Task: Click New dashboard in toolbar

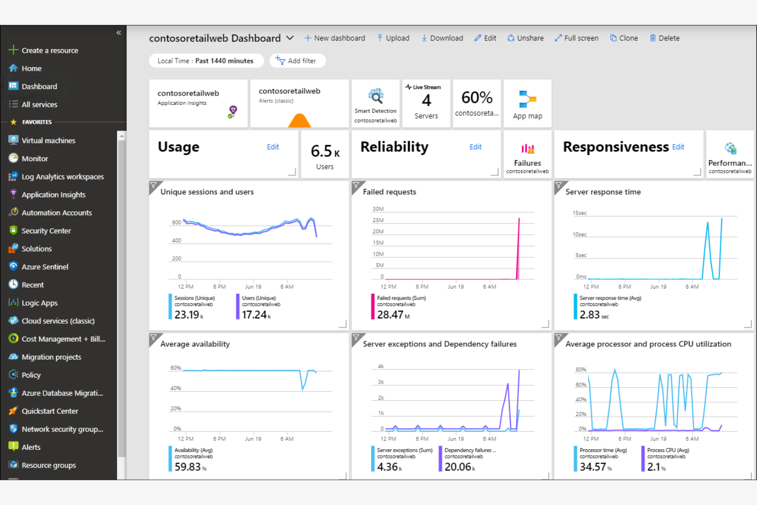Action: (x=335, y=38)
